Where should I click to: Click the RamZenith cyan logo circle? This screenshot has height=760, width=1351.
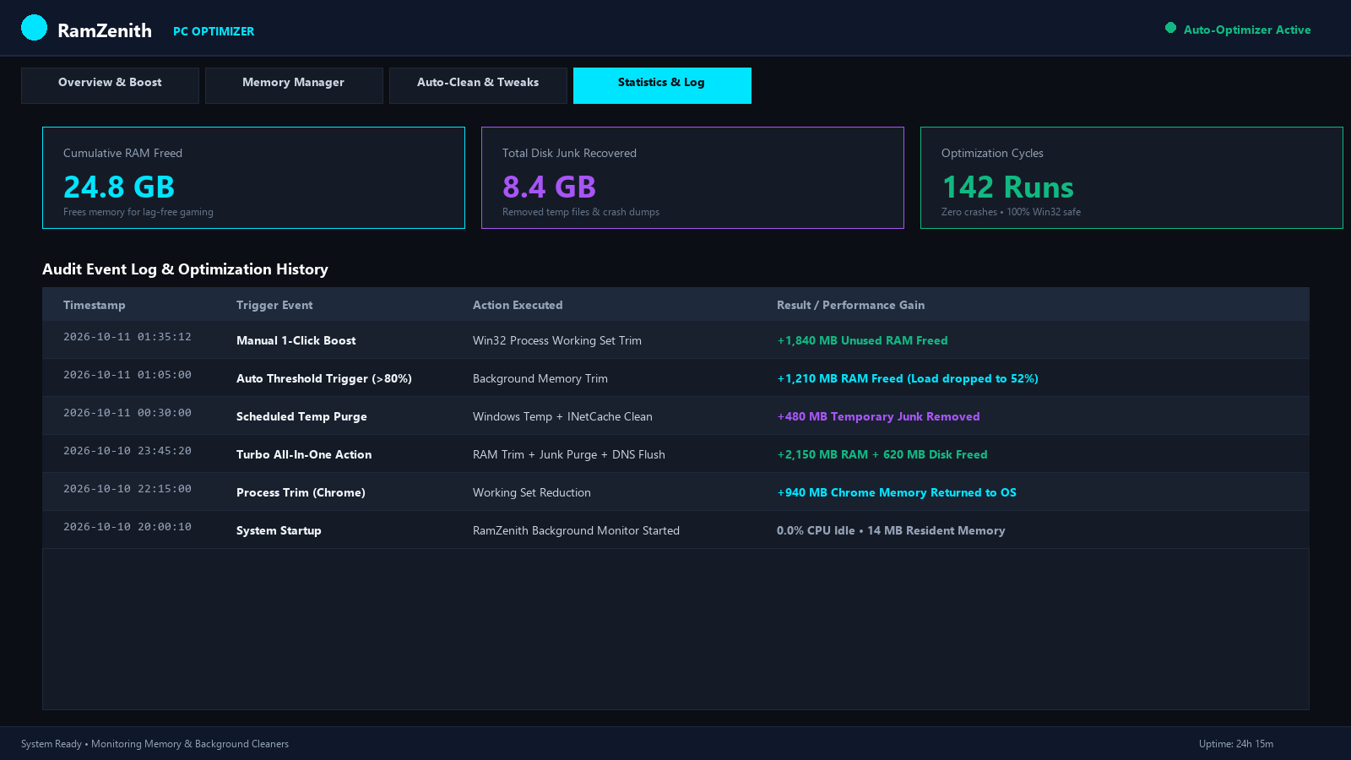[x=34, y=28]
